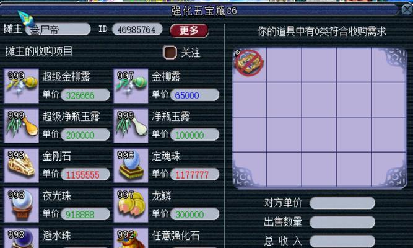
Task: Click the 对方单价 field
Action: [342, 203]
